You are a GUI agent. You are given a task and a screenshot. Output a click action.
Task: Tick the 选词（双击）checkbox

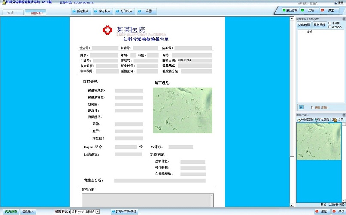[x=312, y=107]
